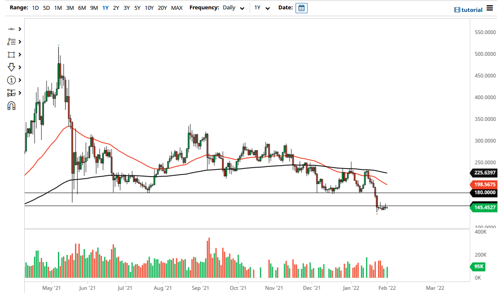
Task: Expand the trendline tool options chevron
Action: [x=18, y=29]
